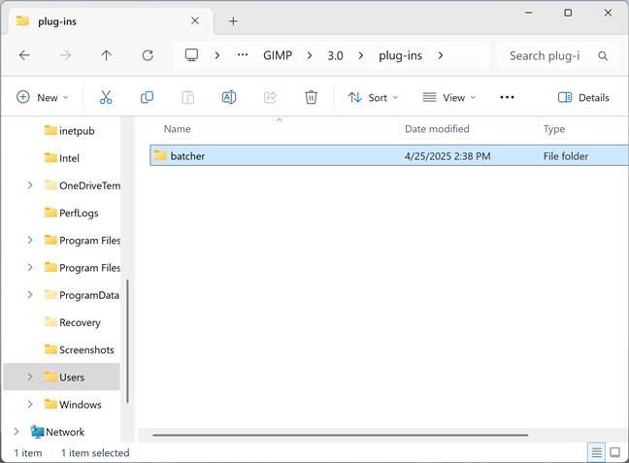This screenshot has height=463, width=629.
Task: Click the Cut scissors icon
Action: pyautogui.click(x=106, y=97)
